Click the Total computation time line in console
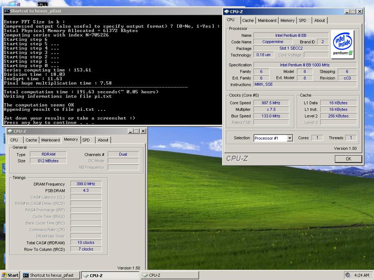This screenshot has height=280, width=374. 81,92
